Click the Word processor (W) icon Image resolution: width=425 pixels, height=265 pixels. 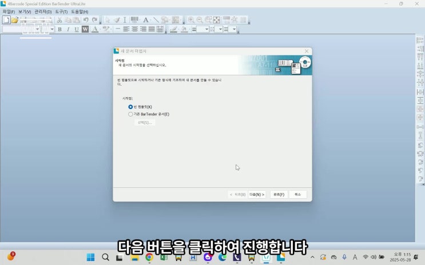click(85, 29)
